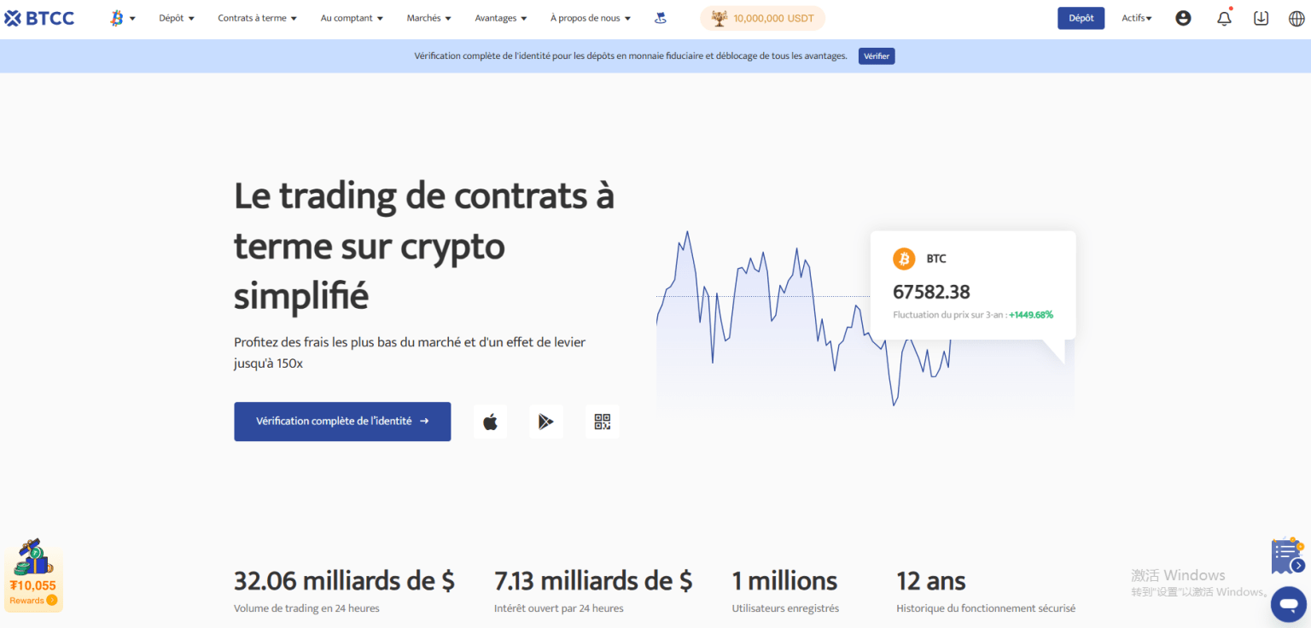Open notifications bell icon

1224,18
